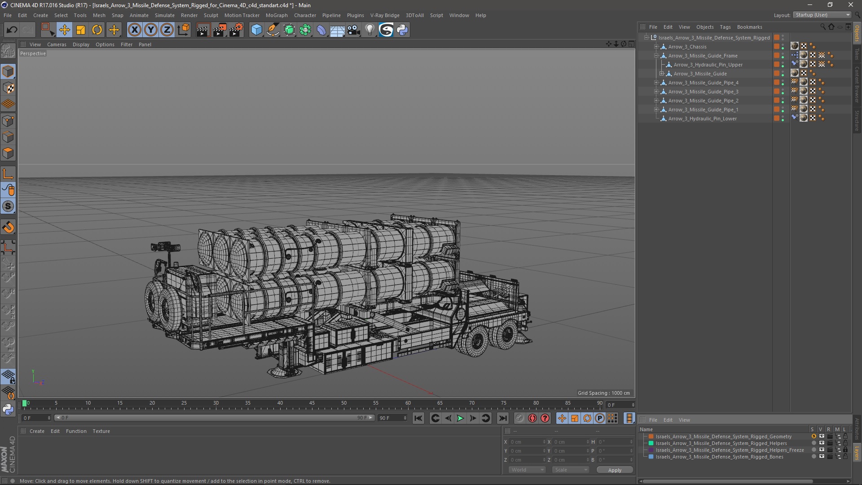Open the Deformer objects icon
The width and height of the screenshot is (862, 485).
click(321, 30)
